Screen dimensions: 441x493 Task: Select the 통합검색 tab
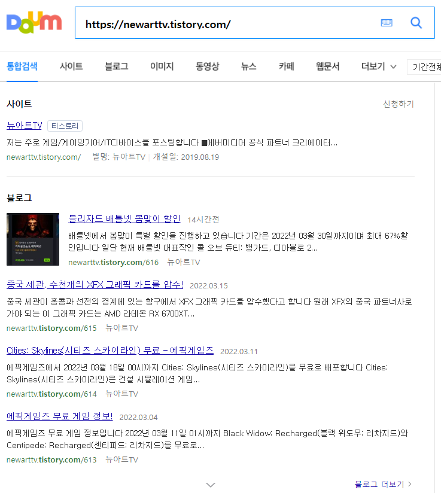tap(22, 66)
